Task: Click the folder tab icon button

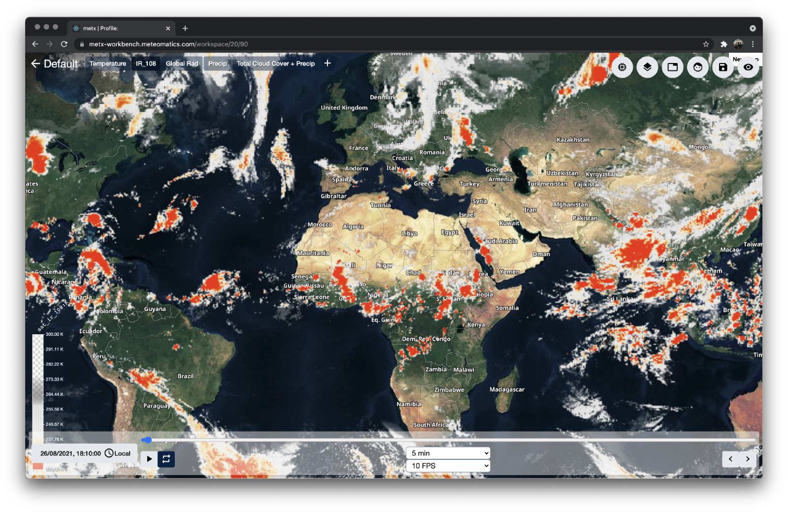Action: [672, 67]
